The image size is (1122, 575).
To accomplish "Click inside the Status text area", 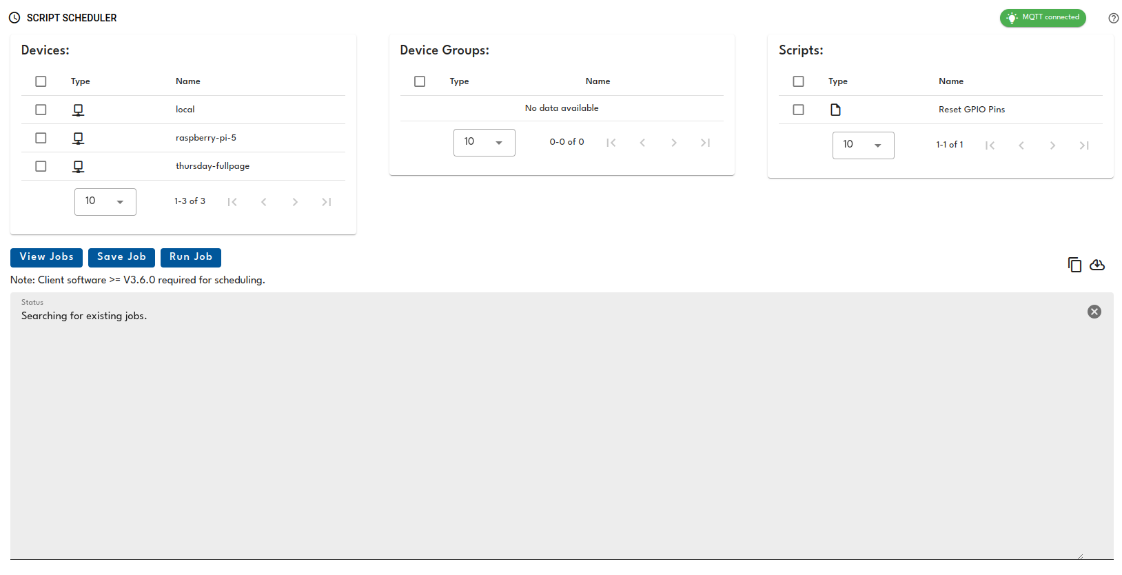I will [551, 427].
